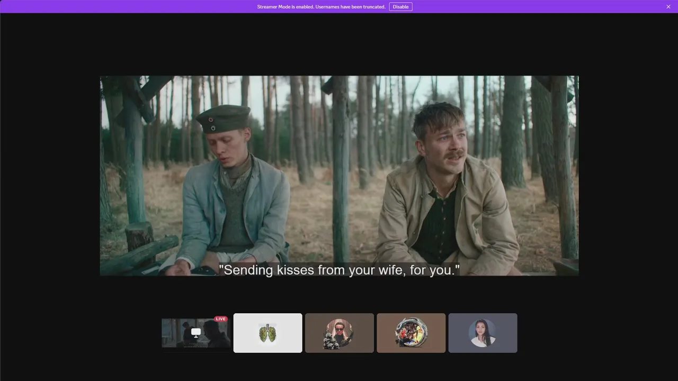
Task: Dismiss the Streamer Mode banner with the X
Action: (668, 7)
